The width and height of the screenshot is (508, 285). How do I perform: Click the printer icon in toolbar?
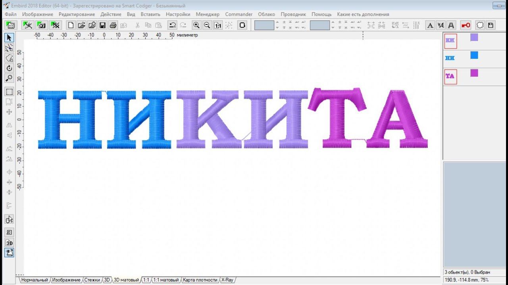pos(113,25)
